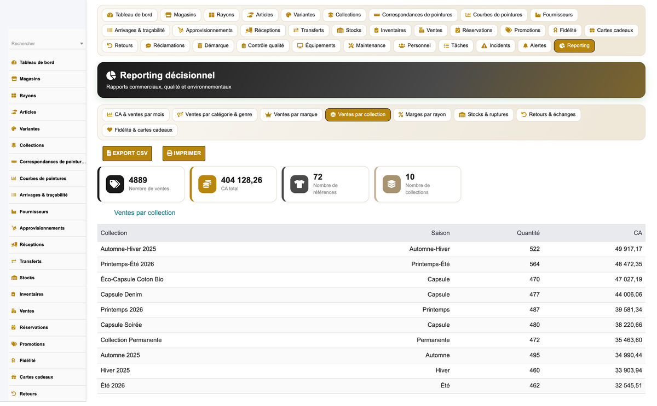Open Transferts in top navigation
Viewport: 657px width, 406px height.
click(x=309, y=31)
